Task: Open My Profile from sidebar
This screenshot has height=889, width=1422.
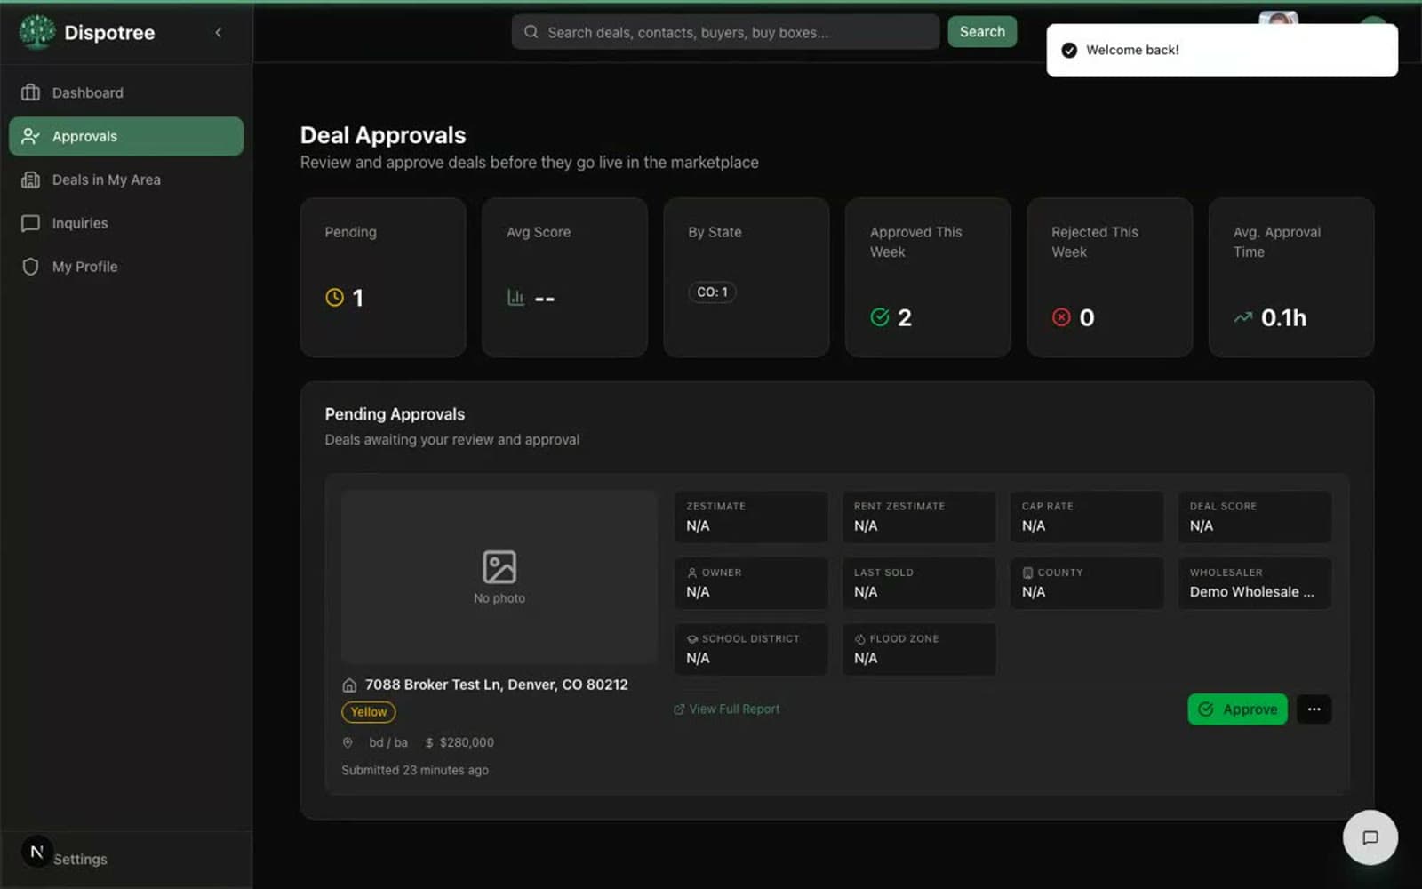Action: 126,267
